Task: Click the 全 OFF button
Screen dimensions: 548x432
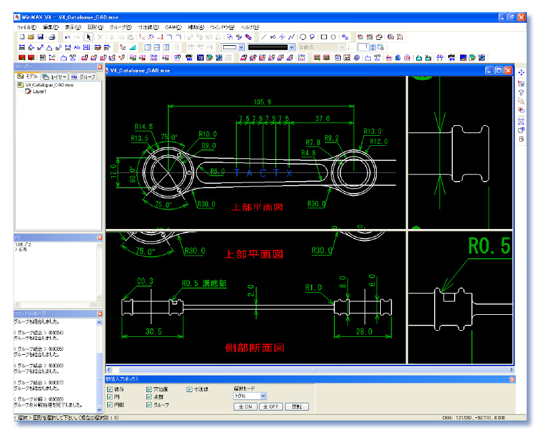Action: pyautogui.click(x=271, y=407)
